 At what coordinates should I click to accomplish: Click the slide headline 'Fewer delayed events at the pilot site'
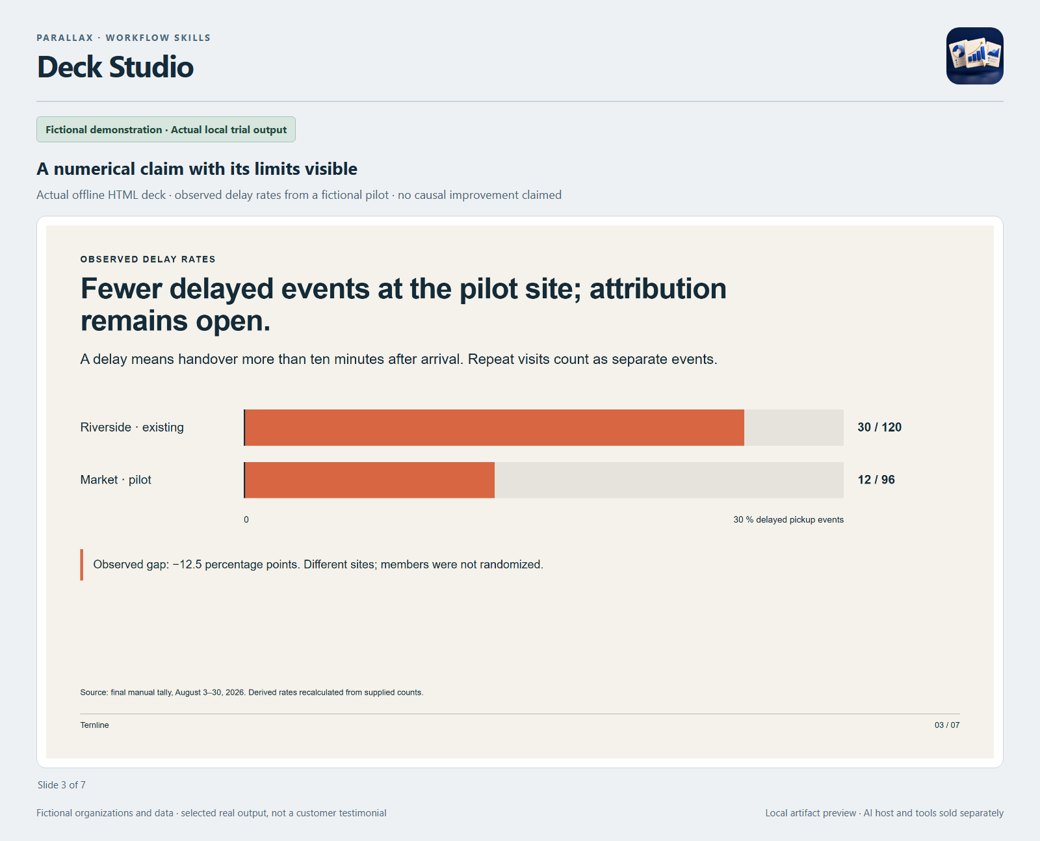click(403, 305)
